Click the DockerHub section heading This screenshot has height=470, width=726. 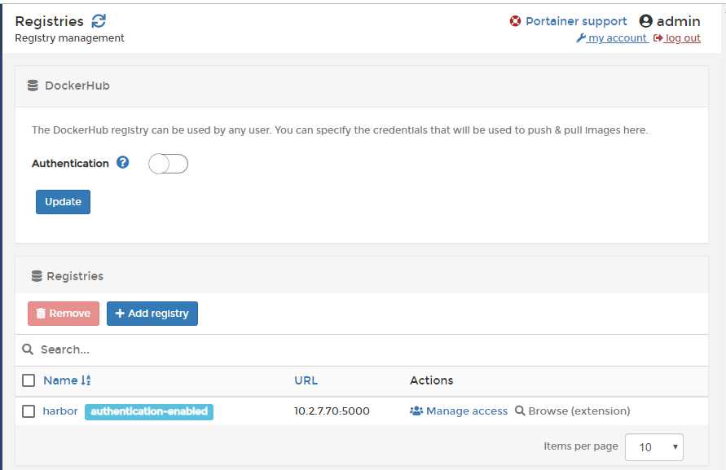tap(77, 86)
